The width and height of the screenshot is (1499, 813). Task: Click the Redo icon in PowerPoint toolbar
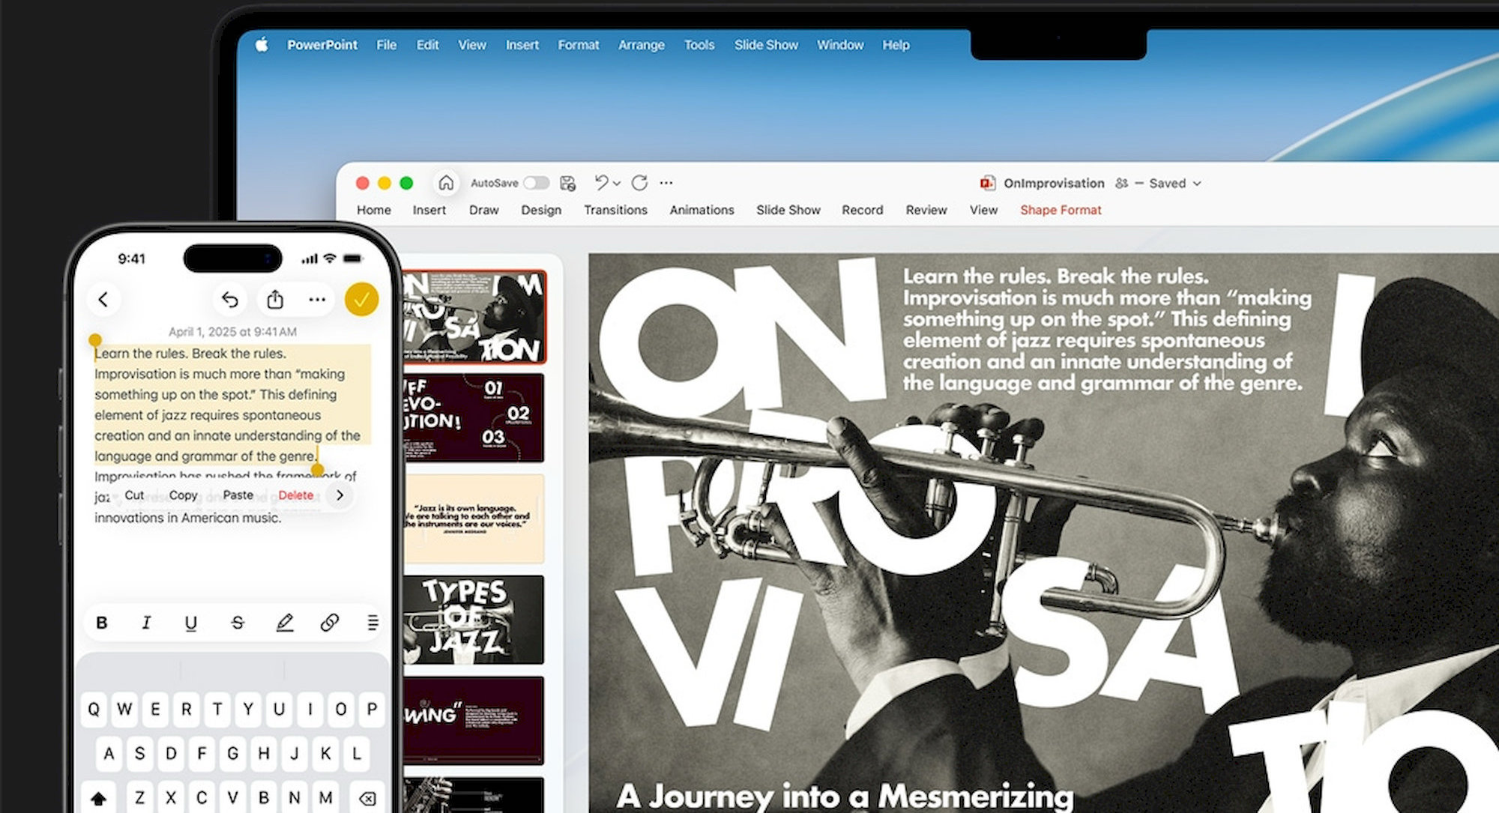[x=639, y=183]
